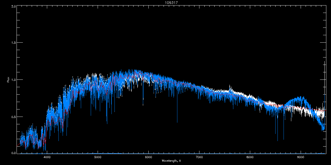Pick the 1.5 y-axis tick label

tap(13, 43)
